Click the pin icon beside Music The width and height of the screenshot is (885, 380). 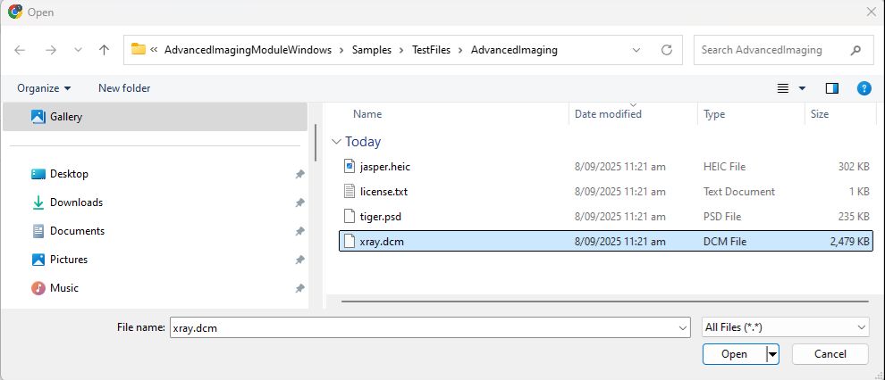point(299,288)
